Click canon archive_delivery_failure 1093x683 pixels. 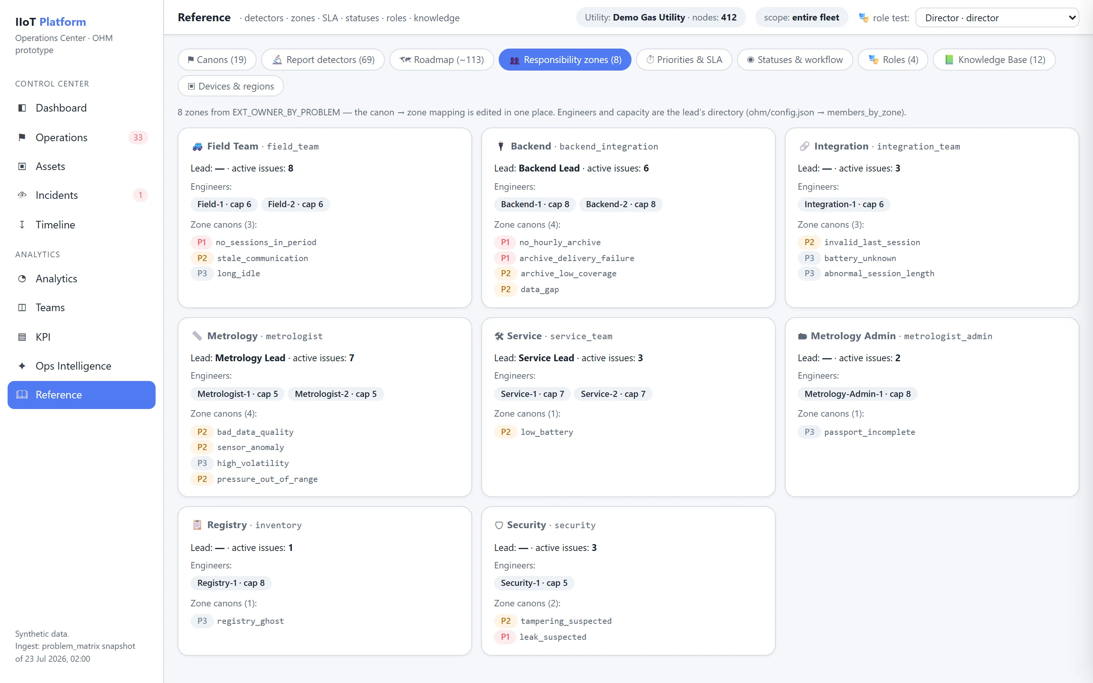[577, 258]
